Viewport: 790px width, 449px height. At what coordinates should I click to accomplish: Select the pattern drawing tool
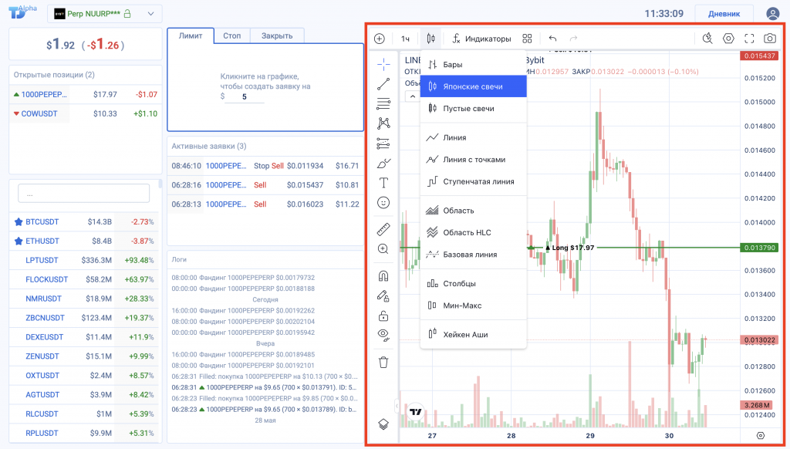pyautogui.click(x=383, y=123)
